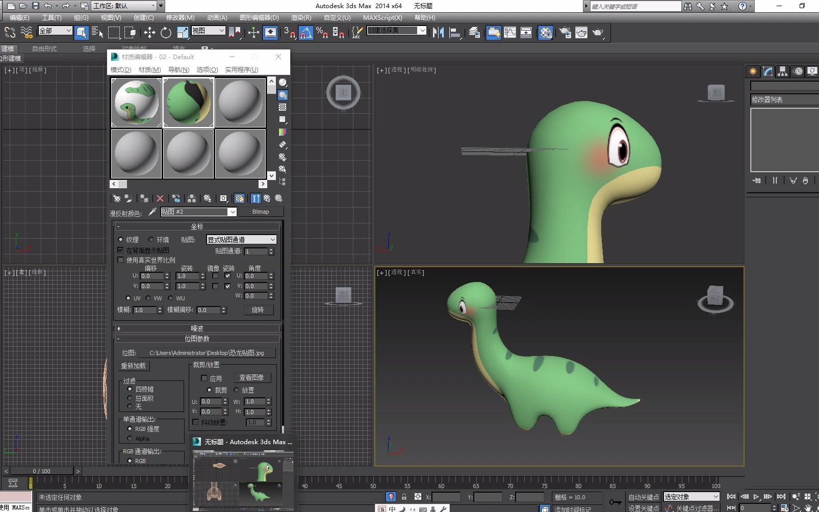Click the Reset Map/Material delete icon
The image size is (819, 512).
(160, 198)
